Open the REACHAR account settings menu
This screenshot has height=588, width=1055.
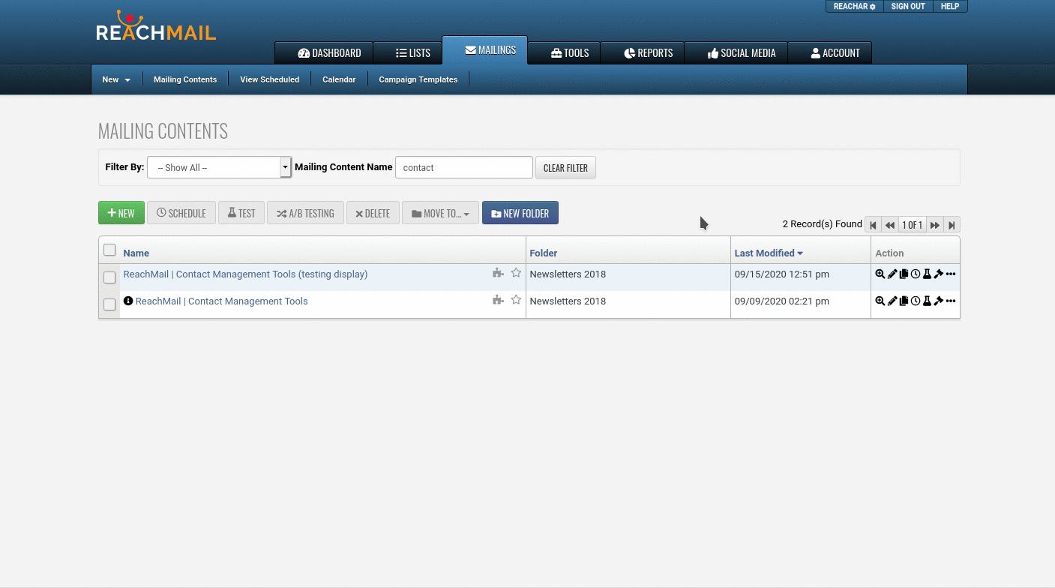coord(854,6)
